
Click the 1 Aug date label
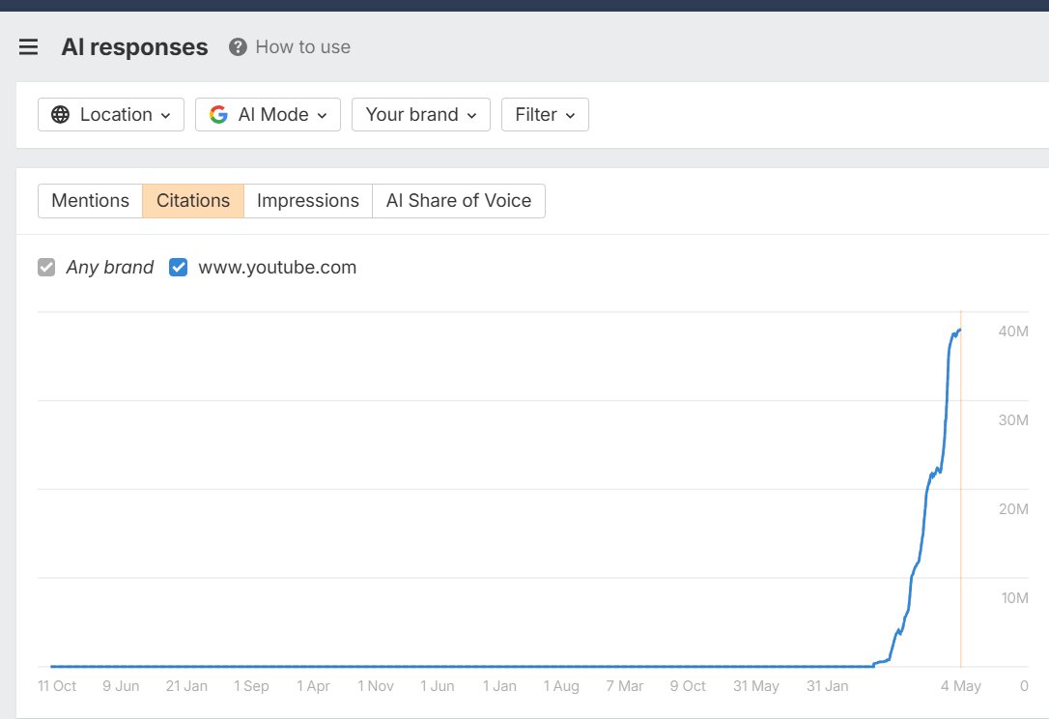point(560,686)
